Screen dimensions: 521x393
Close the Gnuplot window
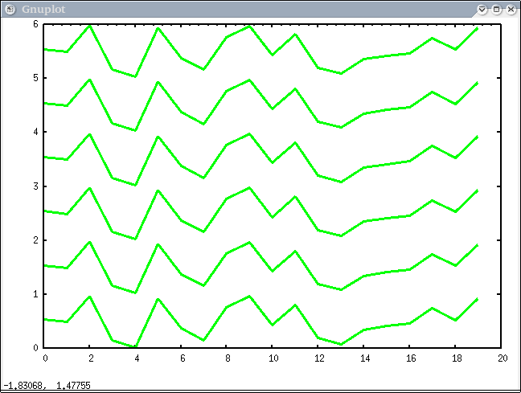pos(511,10)
